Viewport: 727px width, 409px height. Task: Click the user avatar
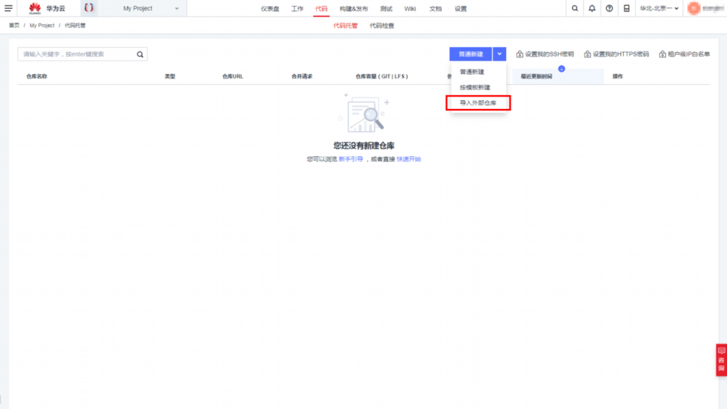694,8
